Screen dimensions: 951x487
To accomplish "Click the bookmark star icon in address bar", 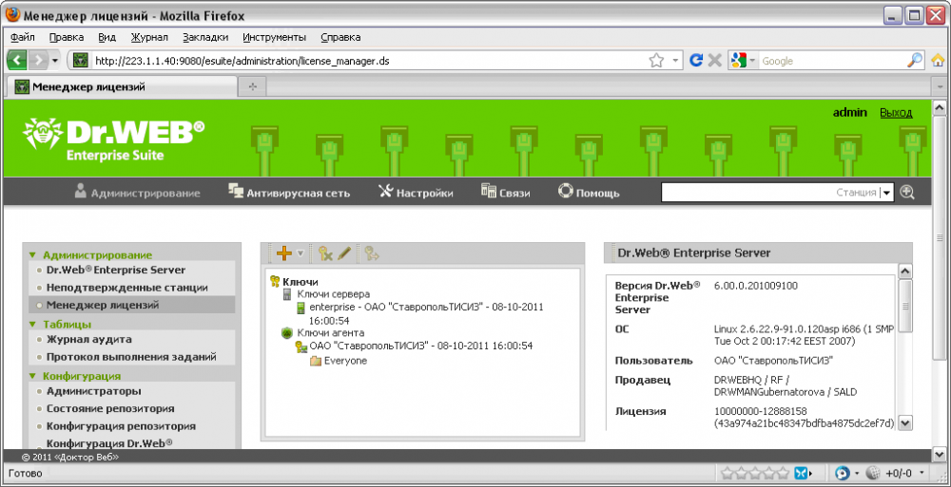I will coord(656,61).
